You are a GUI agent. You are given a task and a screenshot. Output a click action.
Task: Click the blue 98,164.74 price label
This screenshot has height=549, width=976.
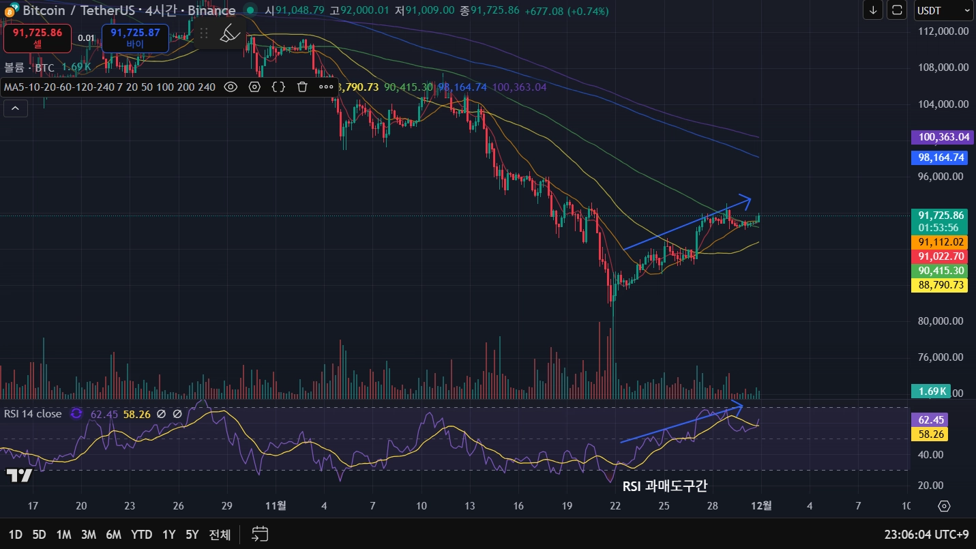[x=941, y=158]
